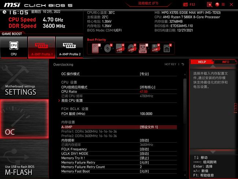
Task: Click the language globe icon
Action: point(217,4)
